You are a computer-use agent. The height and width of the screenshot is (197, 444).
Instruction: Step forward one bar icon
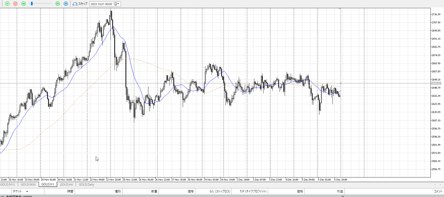pos(66,4)
